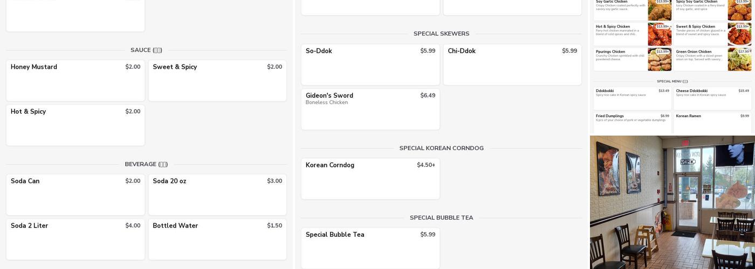This screenshot has width=755, height=269.
Task: Open Gideon's Sword boneless chicken item
Action: (x=370, y=109)
